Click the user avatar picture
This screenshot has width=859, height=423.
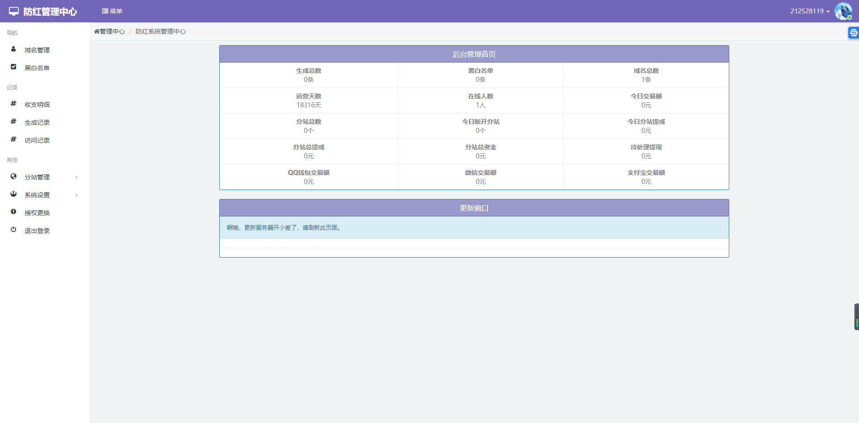(843, 11)
